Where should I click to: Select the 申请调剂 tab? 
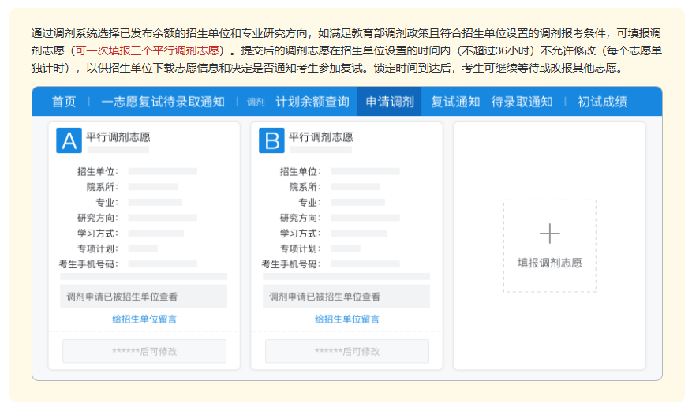click(x=390, y=102)
